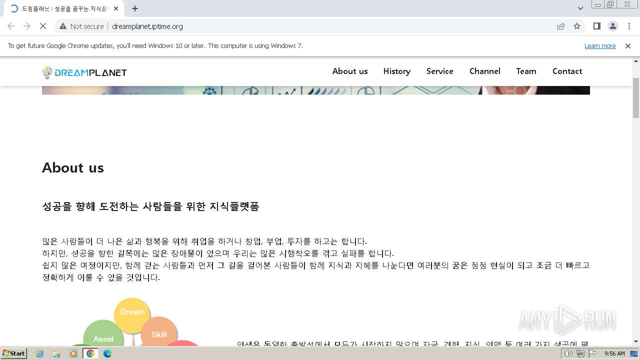
Task: Open the Windows Start menu
Action: [13, 353]
